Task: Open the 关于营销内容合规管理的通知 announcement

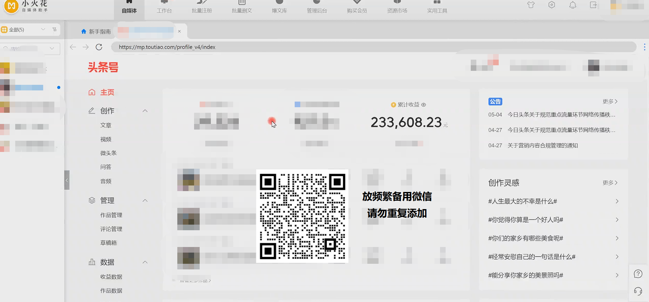Action: [542, 145]
